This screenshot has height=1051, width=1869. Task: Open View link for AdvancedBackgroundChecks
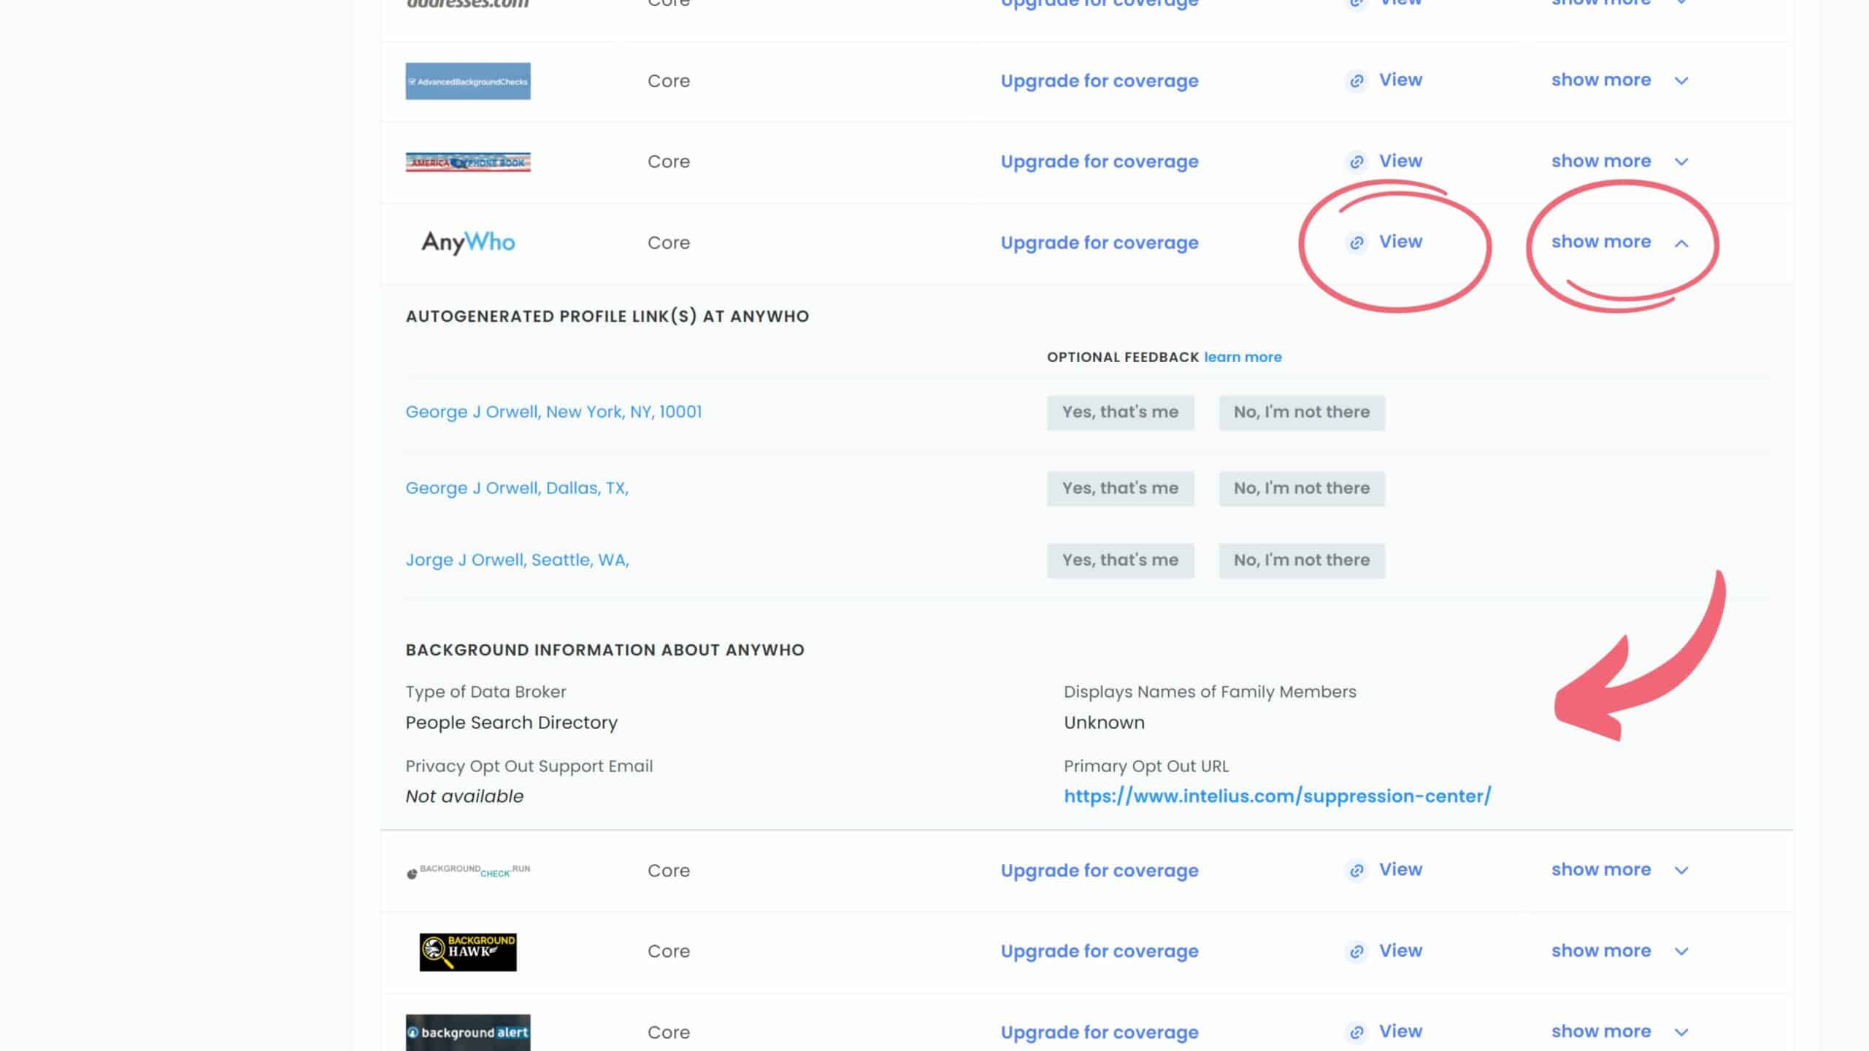[x=1400, y=80]
